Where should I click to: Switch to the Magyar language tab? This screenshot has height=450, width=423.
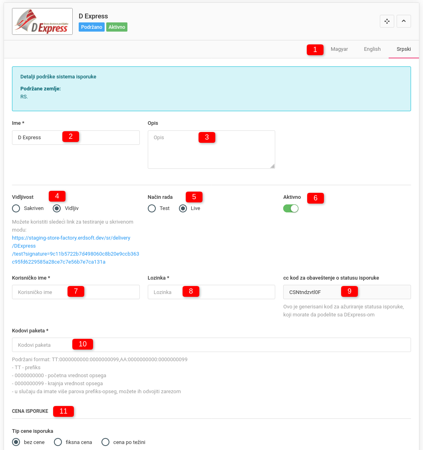point(339,49)
